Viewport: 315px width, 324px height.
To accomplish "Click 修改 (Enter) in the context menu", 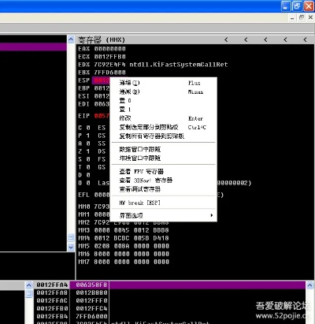I will (163, 118).
